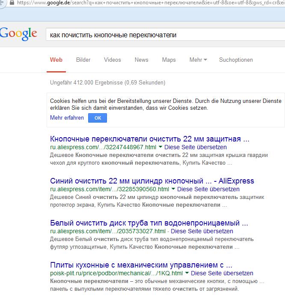Click the Mehr erfahren link
Image resolution: width=285 pixels, height=301 pixels.
(67, 117)
